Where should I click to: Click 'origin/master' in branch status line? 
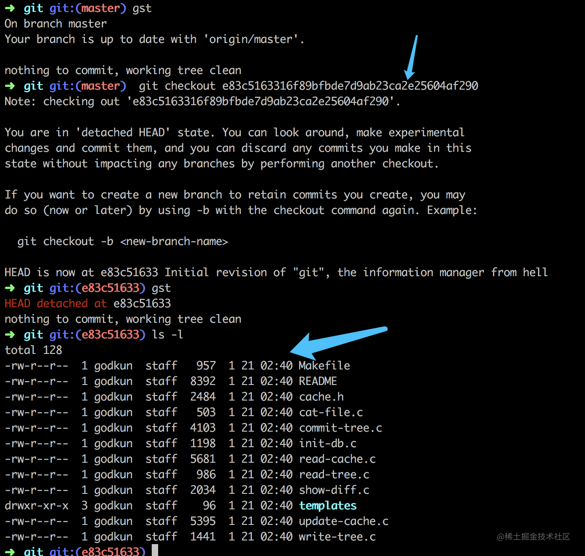(251, 39)
